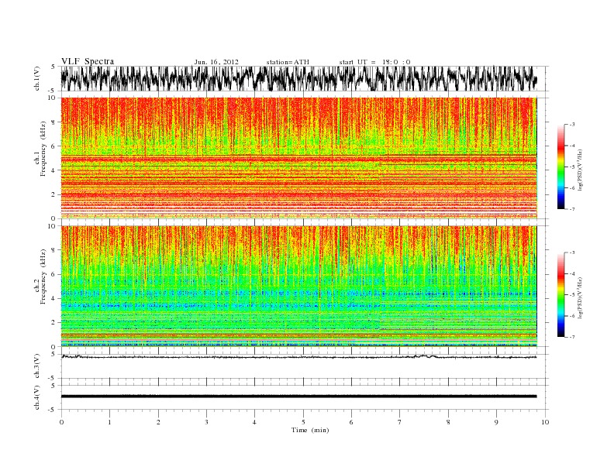Click the ch.2 spectrogram color bar
614x474 pixels.
pos(561,294)
